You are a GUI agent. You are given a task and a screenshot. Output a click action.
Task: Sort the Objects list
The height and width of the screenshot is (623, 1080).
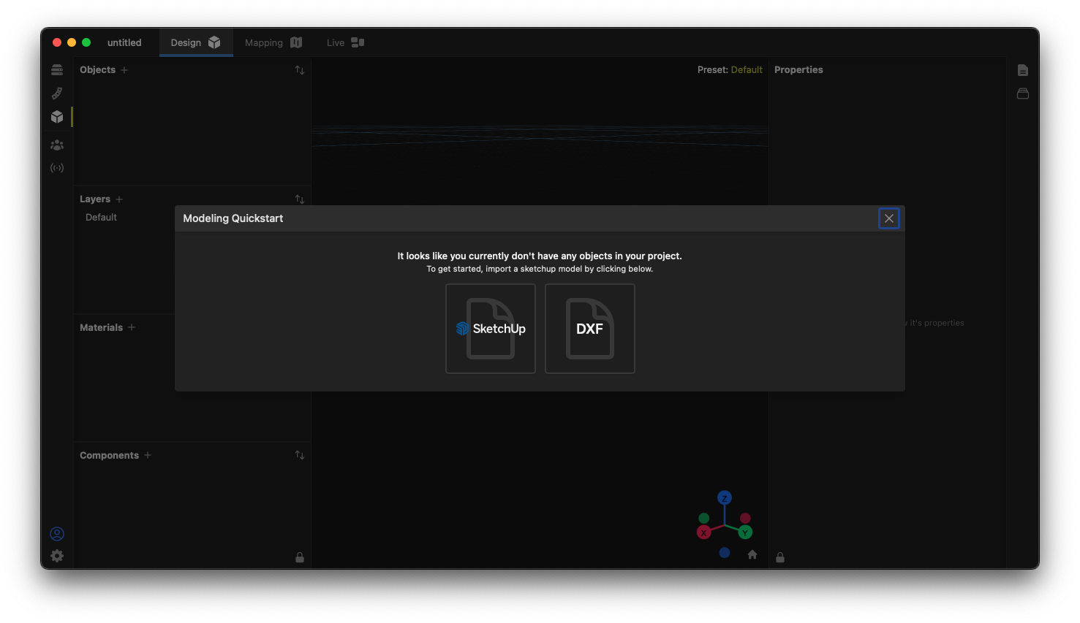click(299, 70)
